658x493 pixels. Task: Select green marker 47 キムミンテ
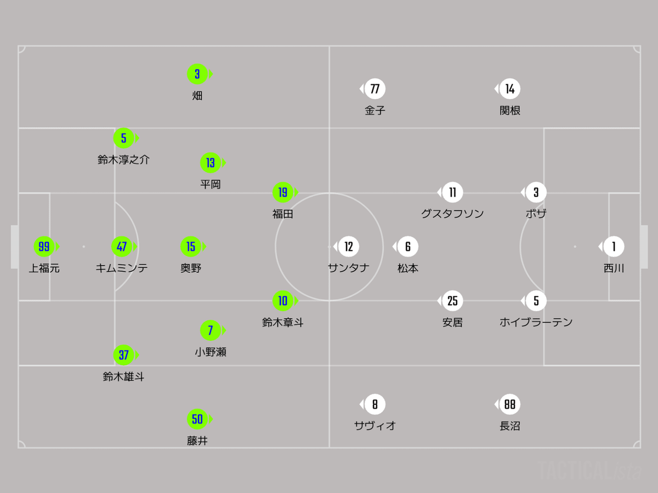coord(122,246)
